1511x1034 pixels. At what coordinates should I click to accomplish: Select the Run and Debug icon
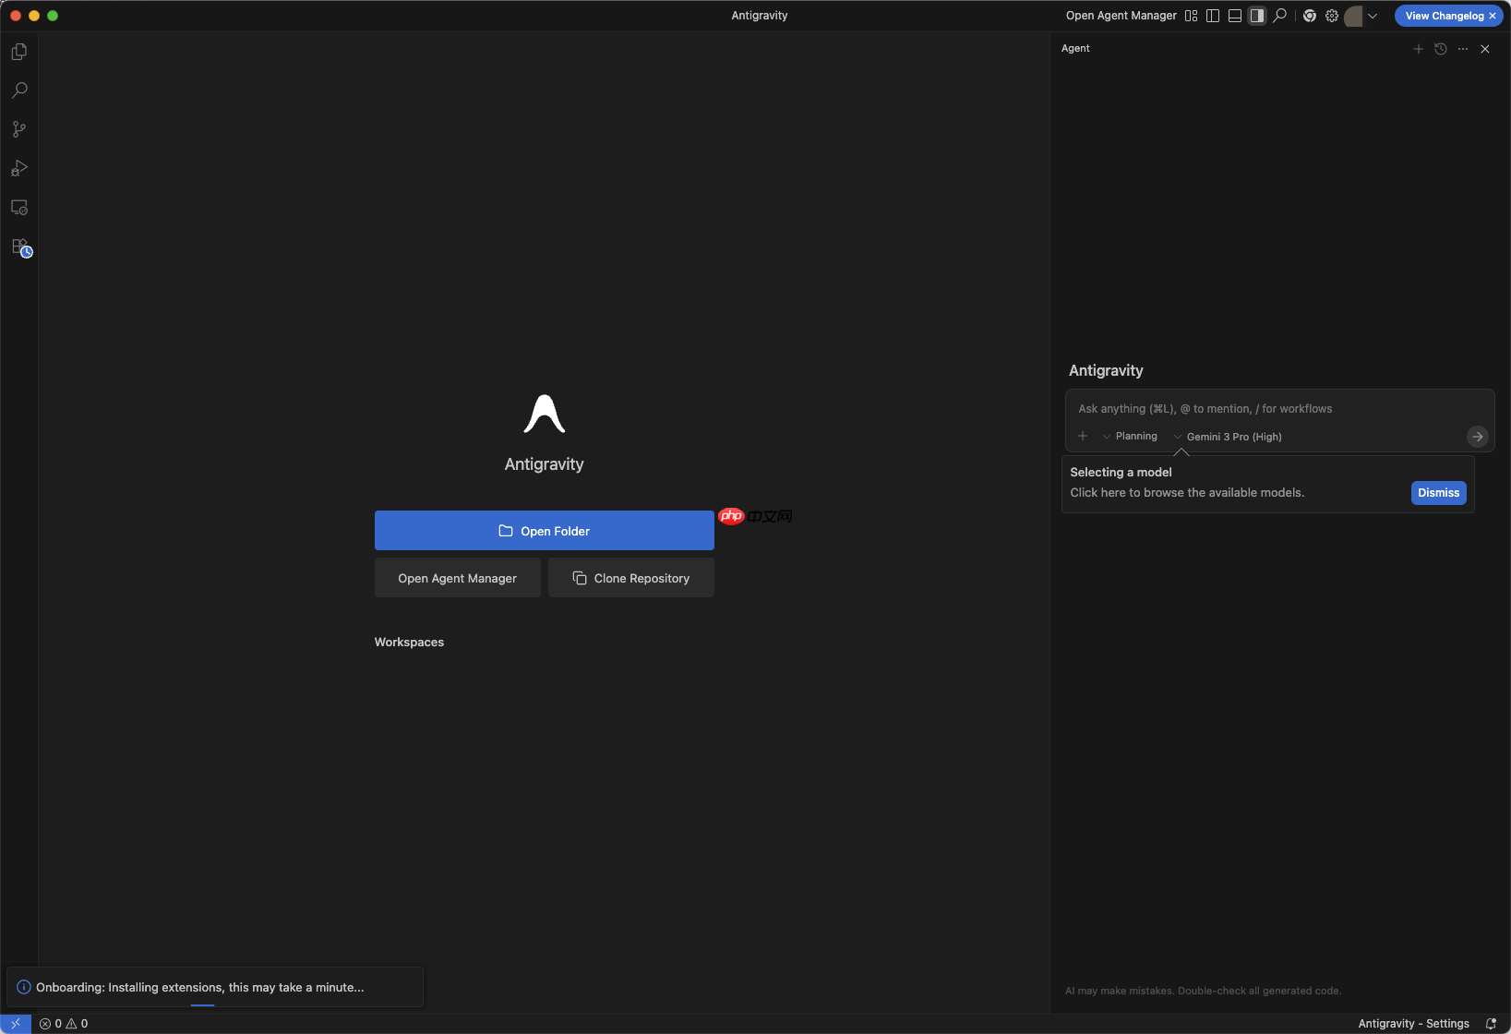pyautogui.click(x=18, y=168)
